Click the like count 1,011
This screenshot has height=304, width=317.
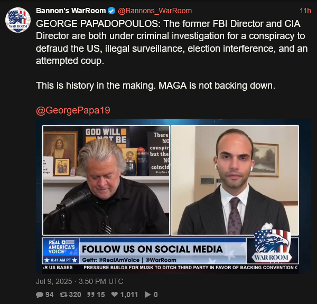tap(129, 294)
